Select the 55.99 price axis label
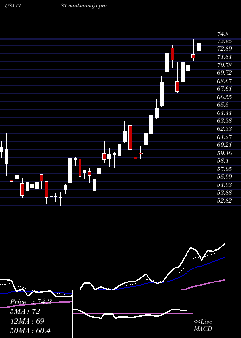The image size is (241, 338). pos(225,177)
